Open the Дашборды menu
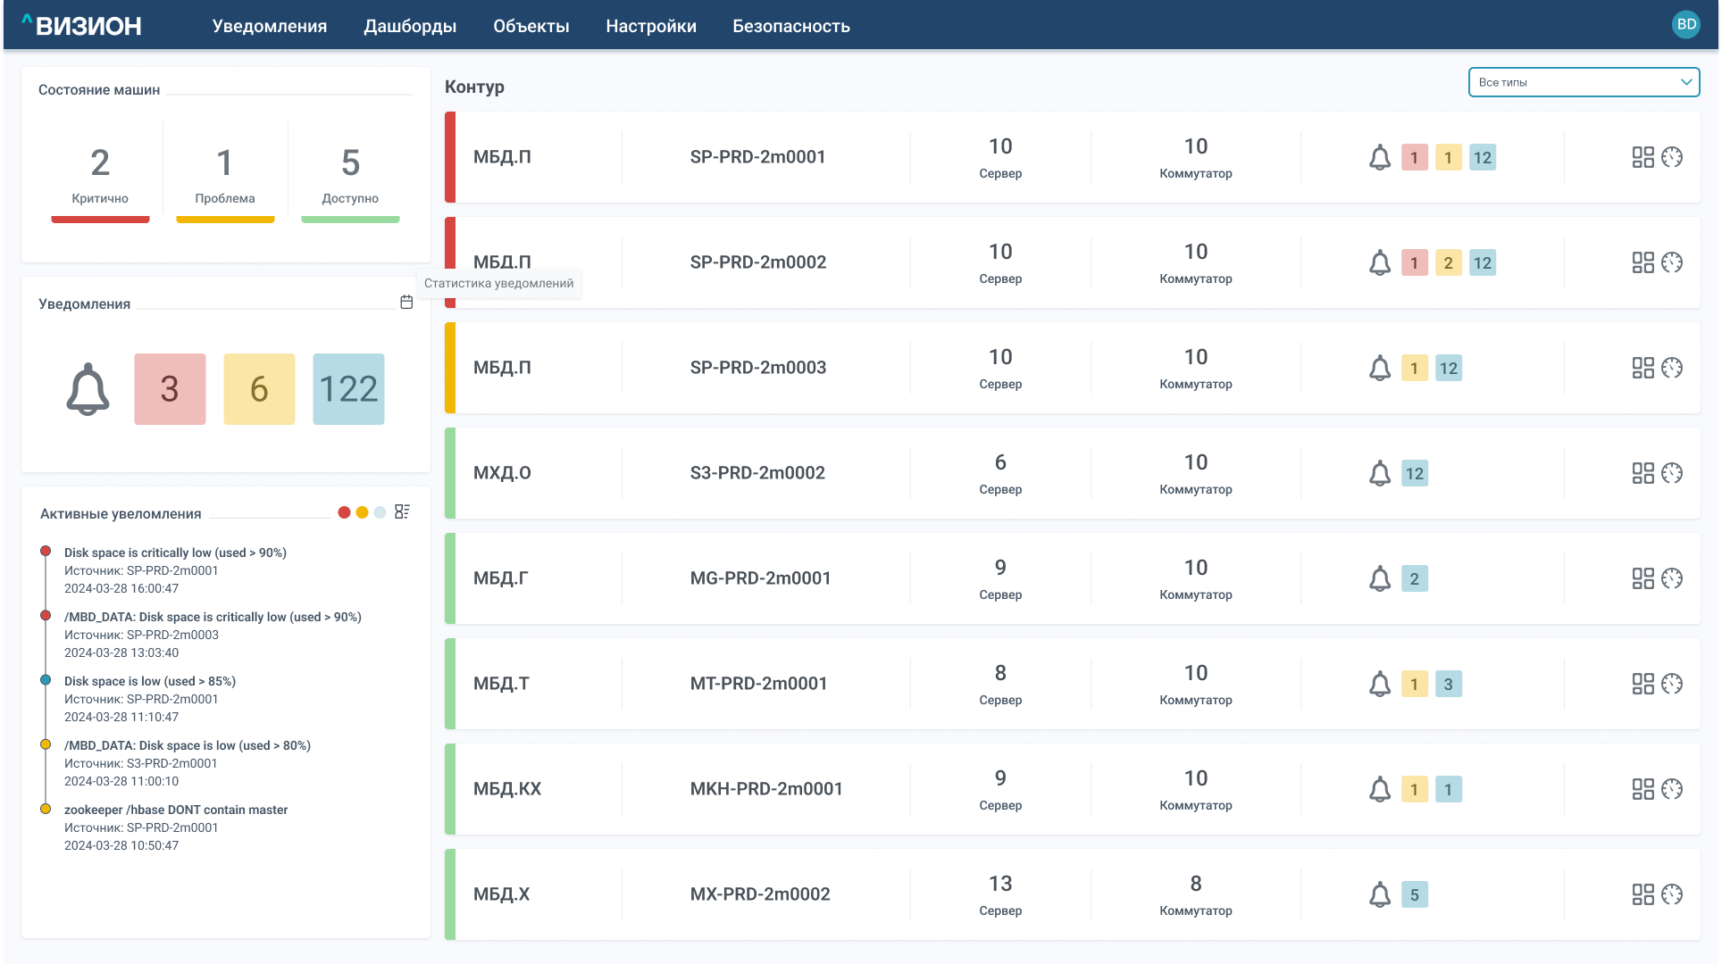 (410, 26)
